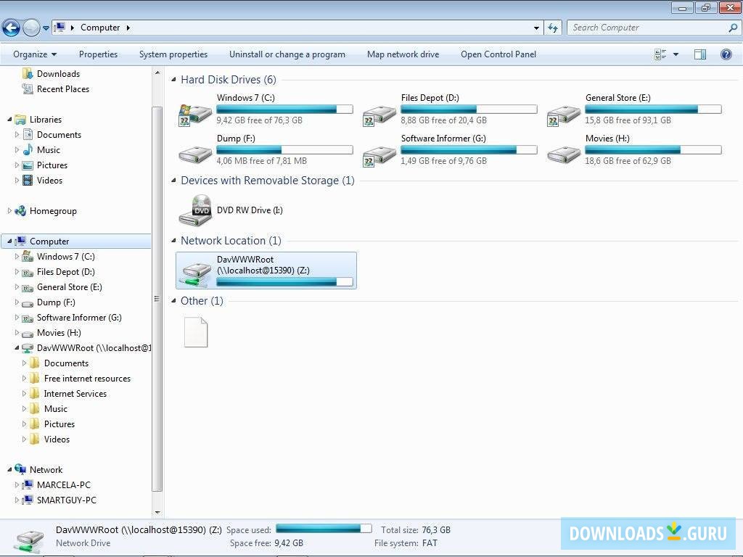The width and height of the screenshot is (743, 557).
Task: Click System properties in the command bar
Action: [173, 54]
